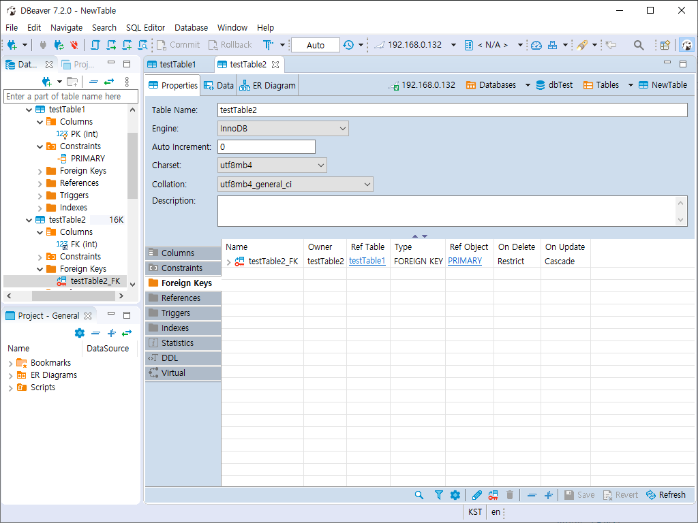
Task: Select the Columns section in side list
Action: tap(183, 253)
